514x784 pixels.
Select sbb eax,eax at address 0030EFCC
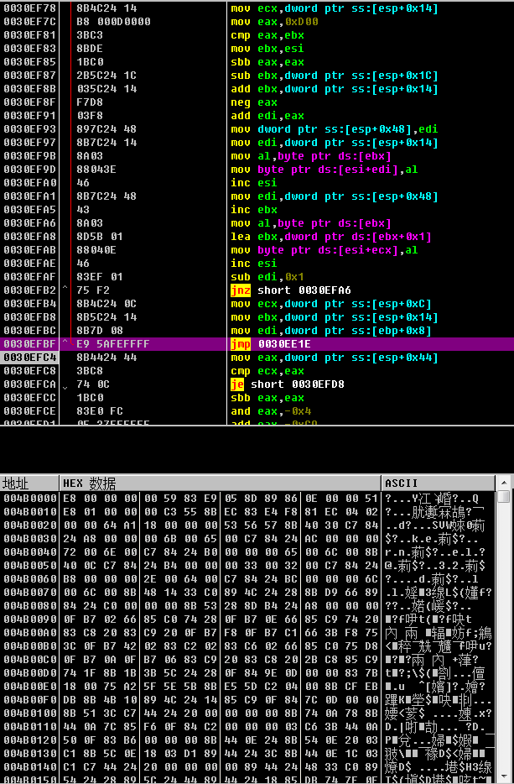coord(267,398)
